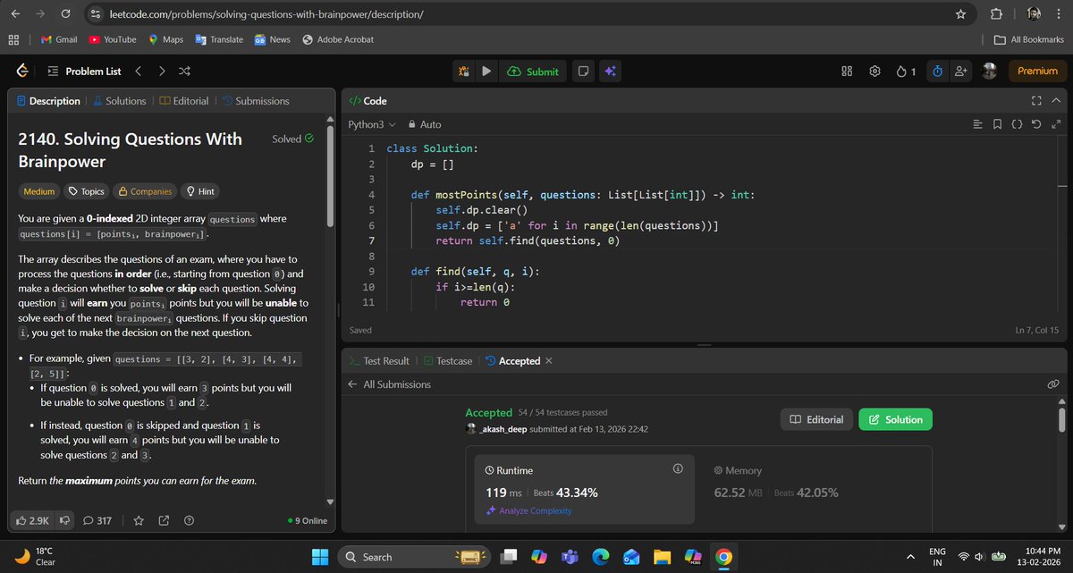Screen dimensions: 1073x573
Task: Open the LeetCode logo home link
Action: click(x=22, y=71)
